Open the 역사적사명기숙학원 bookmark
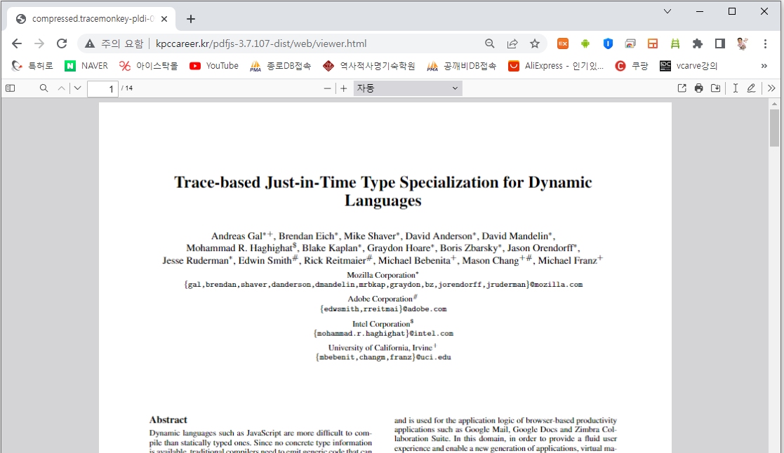This screenshot has width=784, height=453. click(x=369, y=66)
